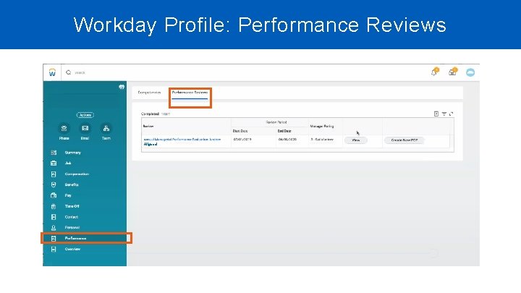Click the Compensation sidebar icon
Viewport: 521px width, 293px height.
pyautogui.click(x=54, y=174)
